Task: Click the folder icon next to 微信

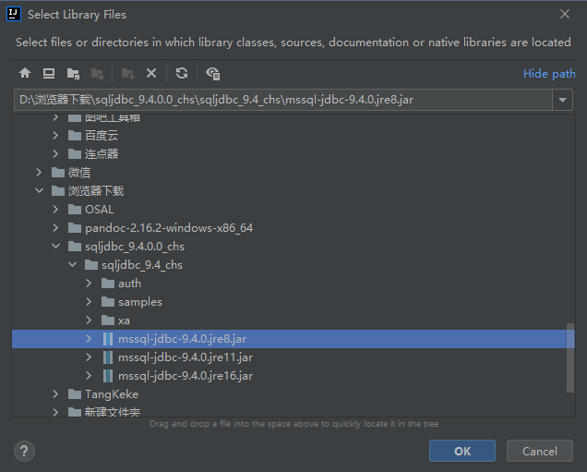Action: (57, 173)
